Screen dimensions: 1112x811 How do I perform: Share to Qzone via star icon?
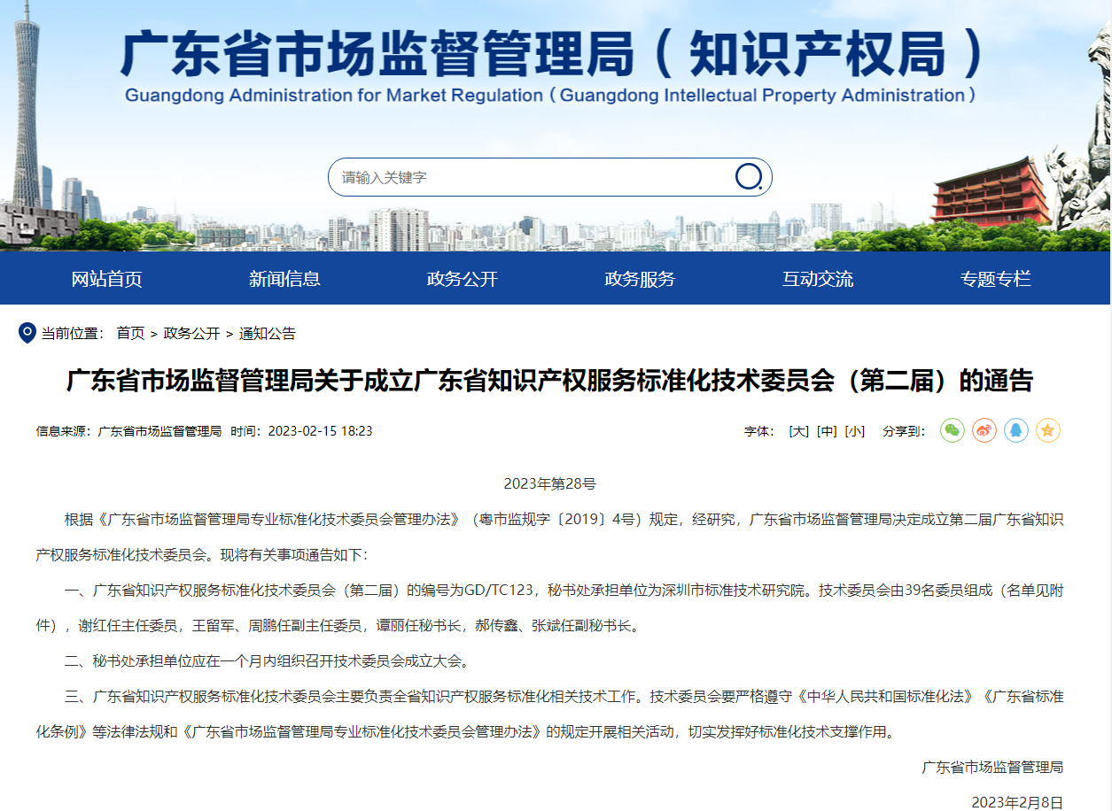click(x=1048, y=430)
